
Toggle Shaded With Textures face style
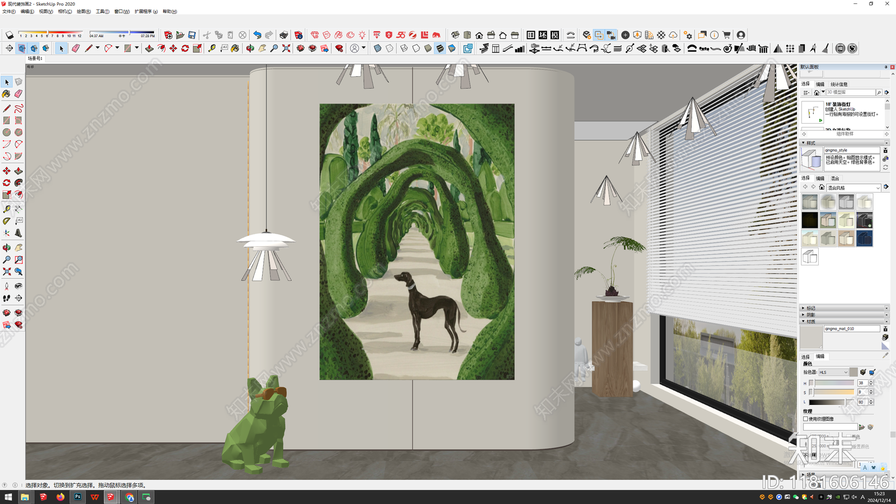[440, 49]
